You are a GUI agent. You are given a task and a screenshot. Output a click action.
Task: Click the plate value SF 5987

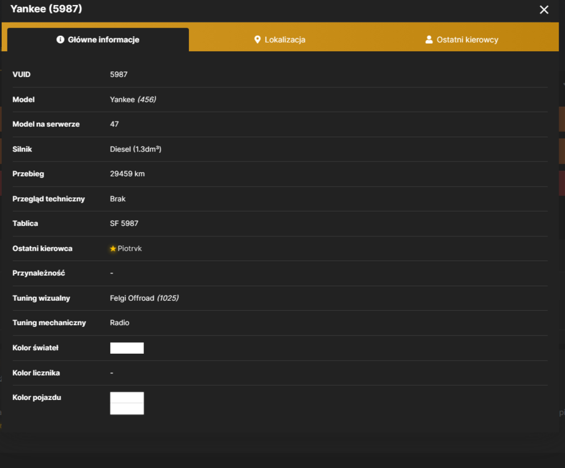[x=124, y=223]
